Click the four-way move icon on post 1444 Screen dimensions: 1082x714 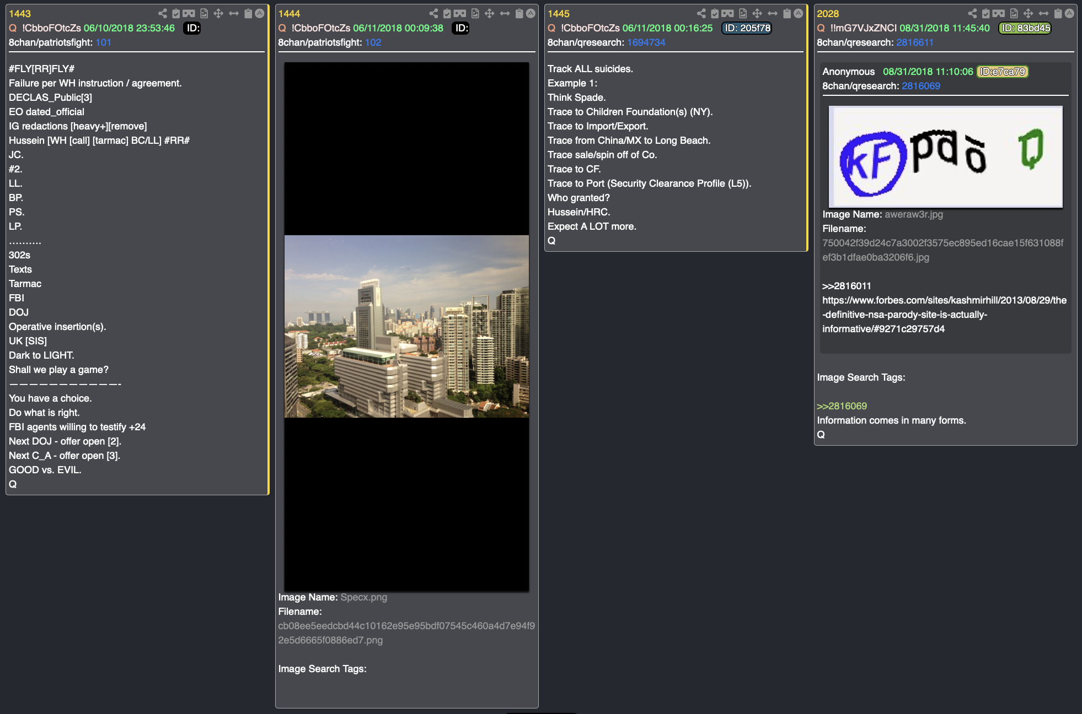click(489, 13)
